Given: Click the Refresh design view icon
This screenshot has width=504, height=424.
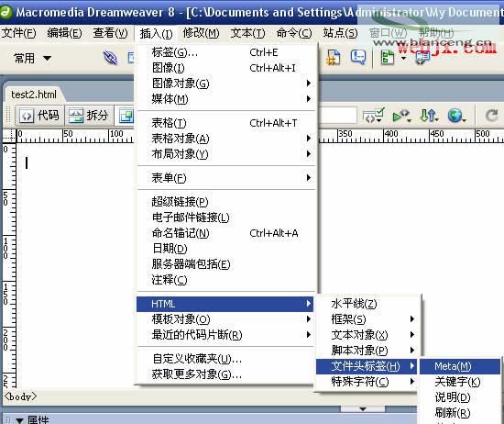Looking at the screenshot, I should coord(492,116).
